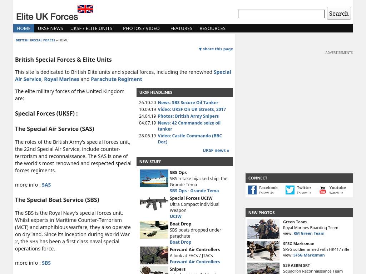Open the Forward Air Controllers link
The image size is (366, 274).
(195, 262)
